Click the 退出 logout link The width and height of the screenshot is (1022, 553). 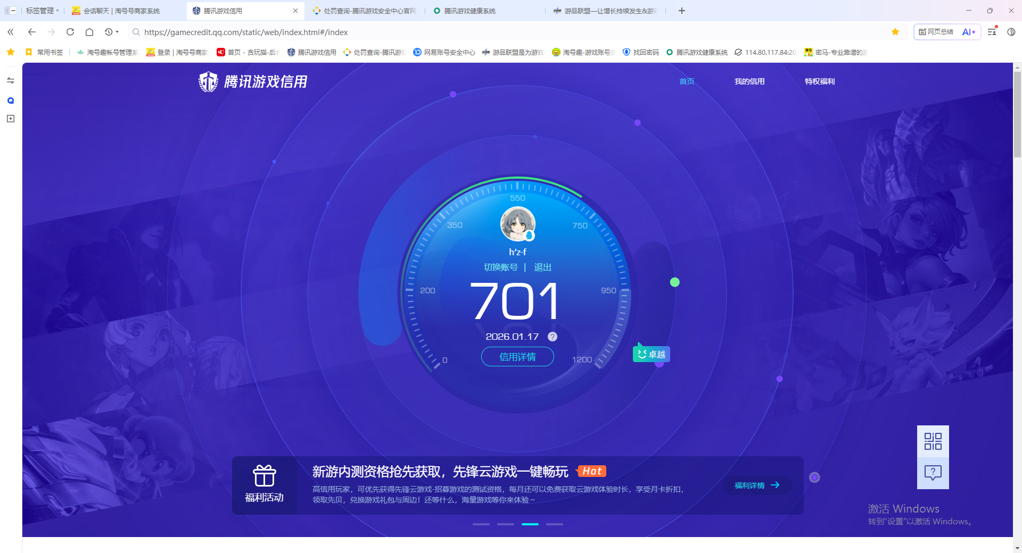coord(542,267)
